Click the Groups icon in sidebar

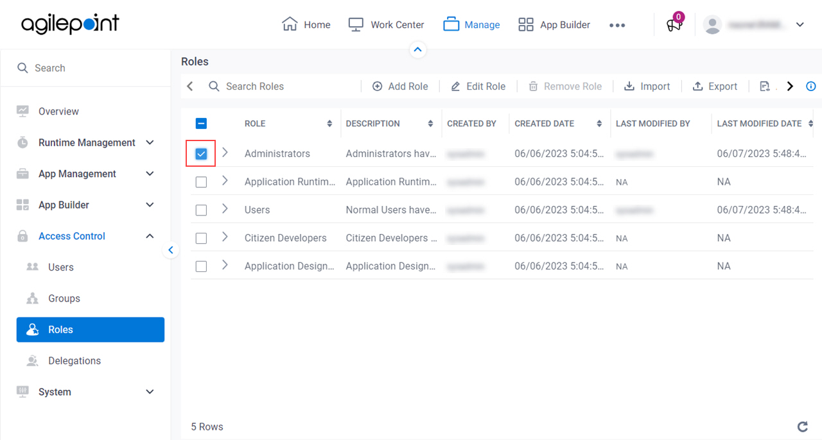(x=32, y=298)
